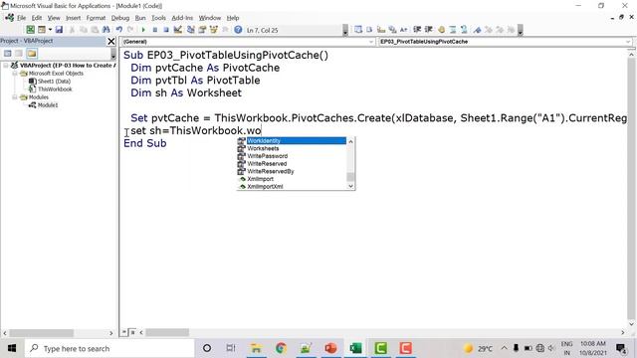The width and height of the screenshot is (637, 358).
Task: Run the macro with the green play icon
Action: click(x=143, y=30)
